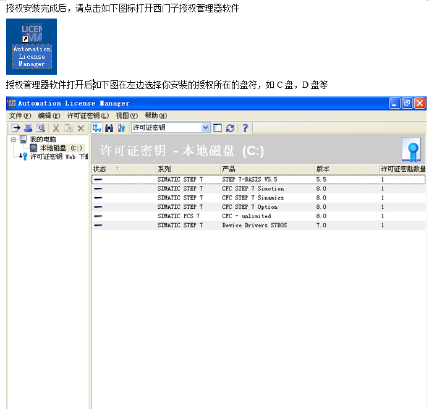429x409 pixels.
Task: Select the CFC STEP 7 Sinamics row
Action: tap(258, 198)
